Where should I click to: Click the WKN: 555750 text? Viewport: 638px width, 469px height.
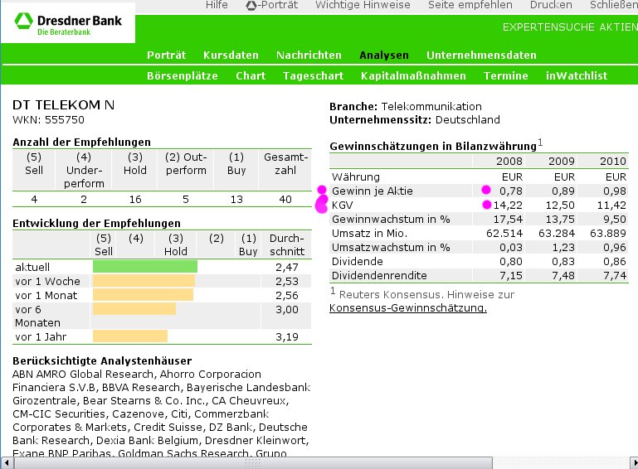48,120
